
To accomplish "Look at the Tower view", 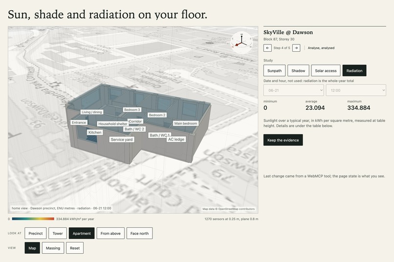I will (58, 233).
